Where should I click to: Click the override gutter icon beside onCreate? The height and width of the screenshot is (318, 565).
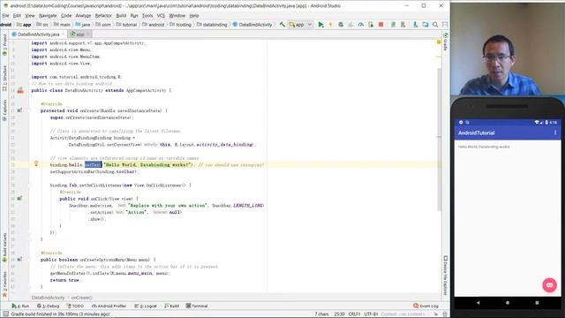19,110
